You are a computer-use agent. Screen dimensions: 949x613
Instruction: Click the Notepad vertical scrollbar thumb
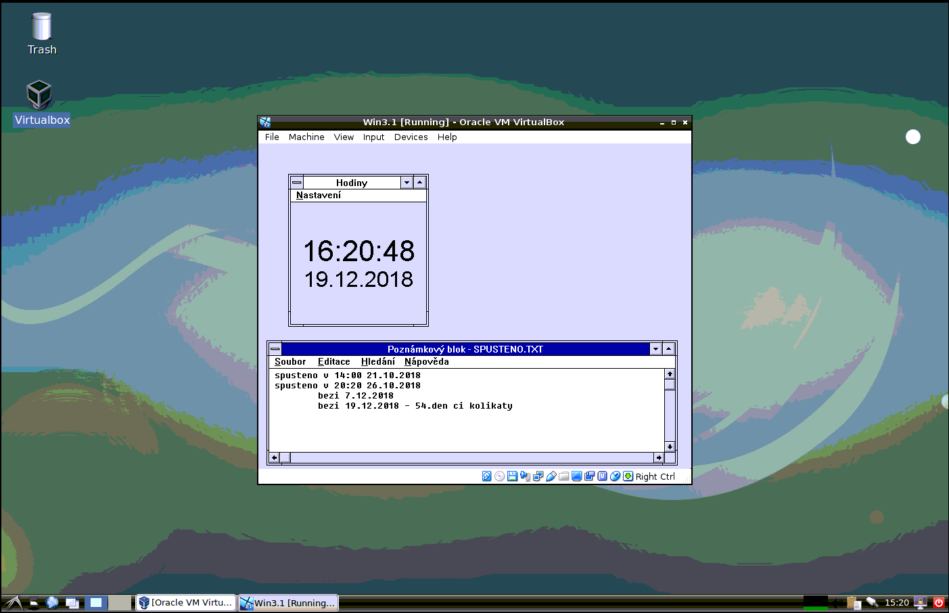coord(670,385)
